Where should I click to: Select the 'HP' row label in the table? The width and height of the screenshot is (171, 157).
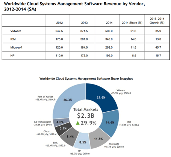point(12,56)
